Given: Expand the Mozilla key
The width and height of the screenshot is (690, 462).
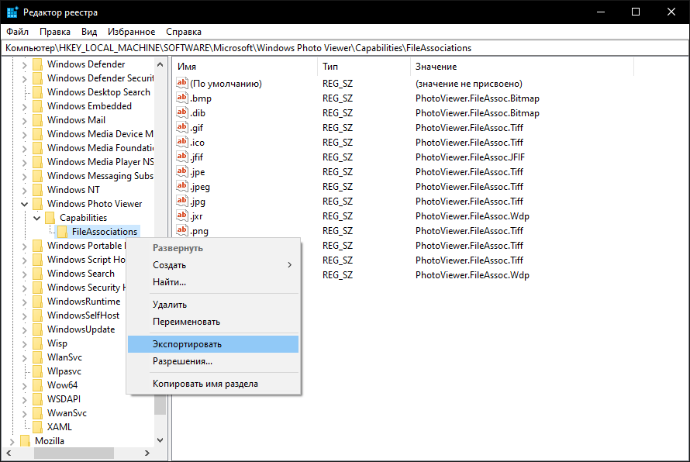Looking at the screenshot, I should point(12,441).
